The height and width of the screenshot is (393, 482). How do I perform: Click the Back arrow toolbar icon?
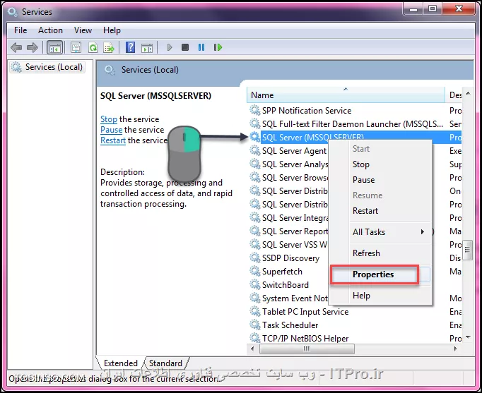point(16,47)
